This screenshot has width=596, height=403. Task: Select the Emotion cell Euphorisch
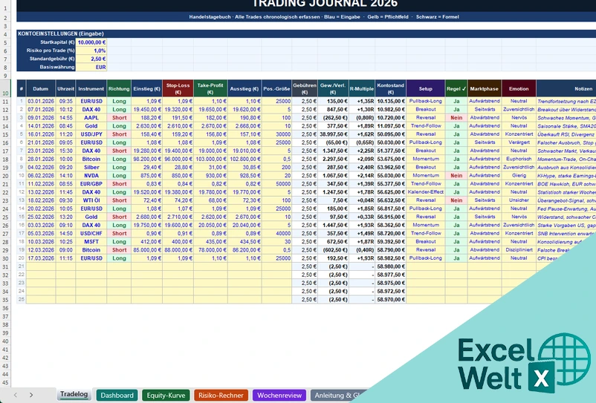(519, 159)
